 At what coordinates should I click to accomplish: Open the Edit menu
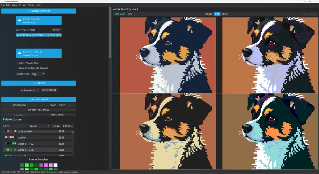pos(8,5)
